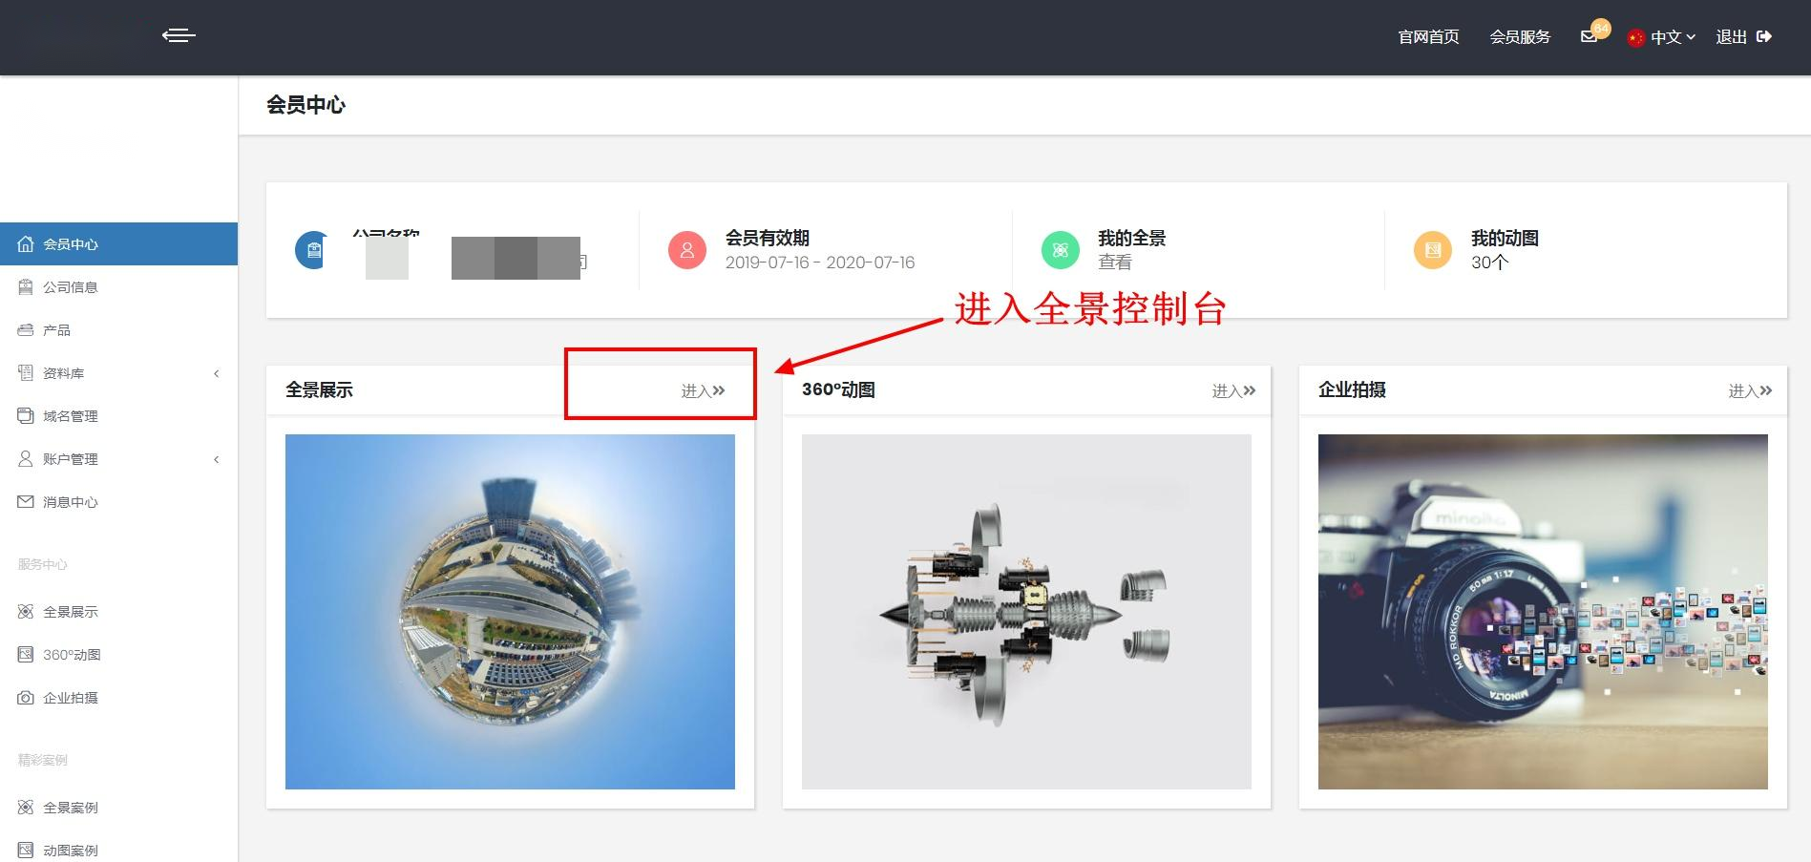
Task: Click the 产品 sidebar icon
Action: click(x=26, y=329)
